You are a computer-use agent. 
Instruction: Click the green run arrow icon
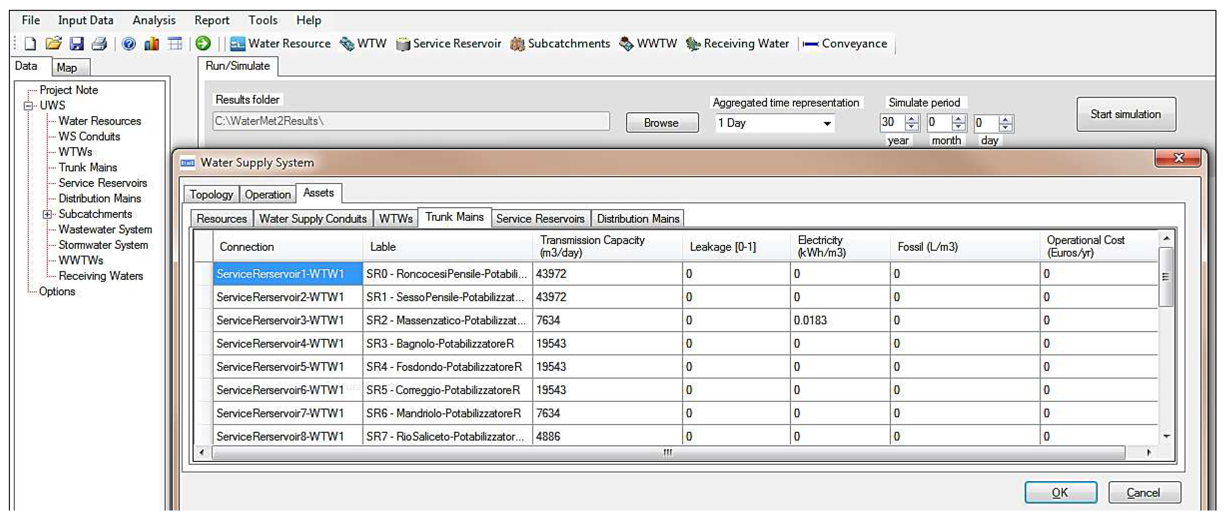(203, 44)
